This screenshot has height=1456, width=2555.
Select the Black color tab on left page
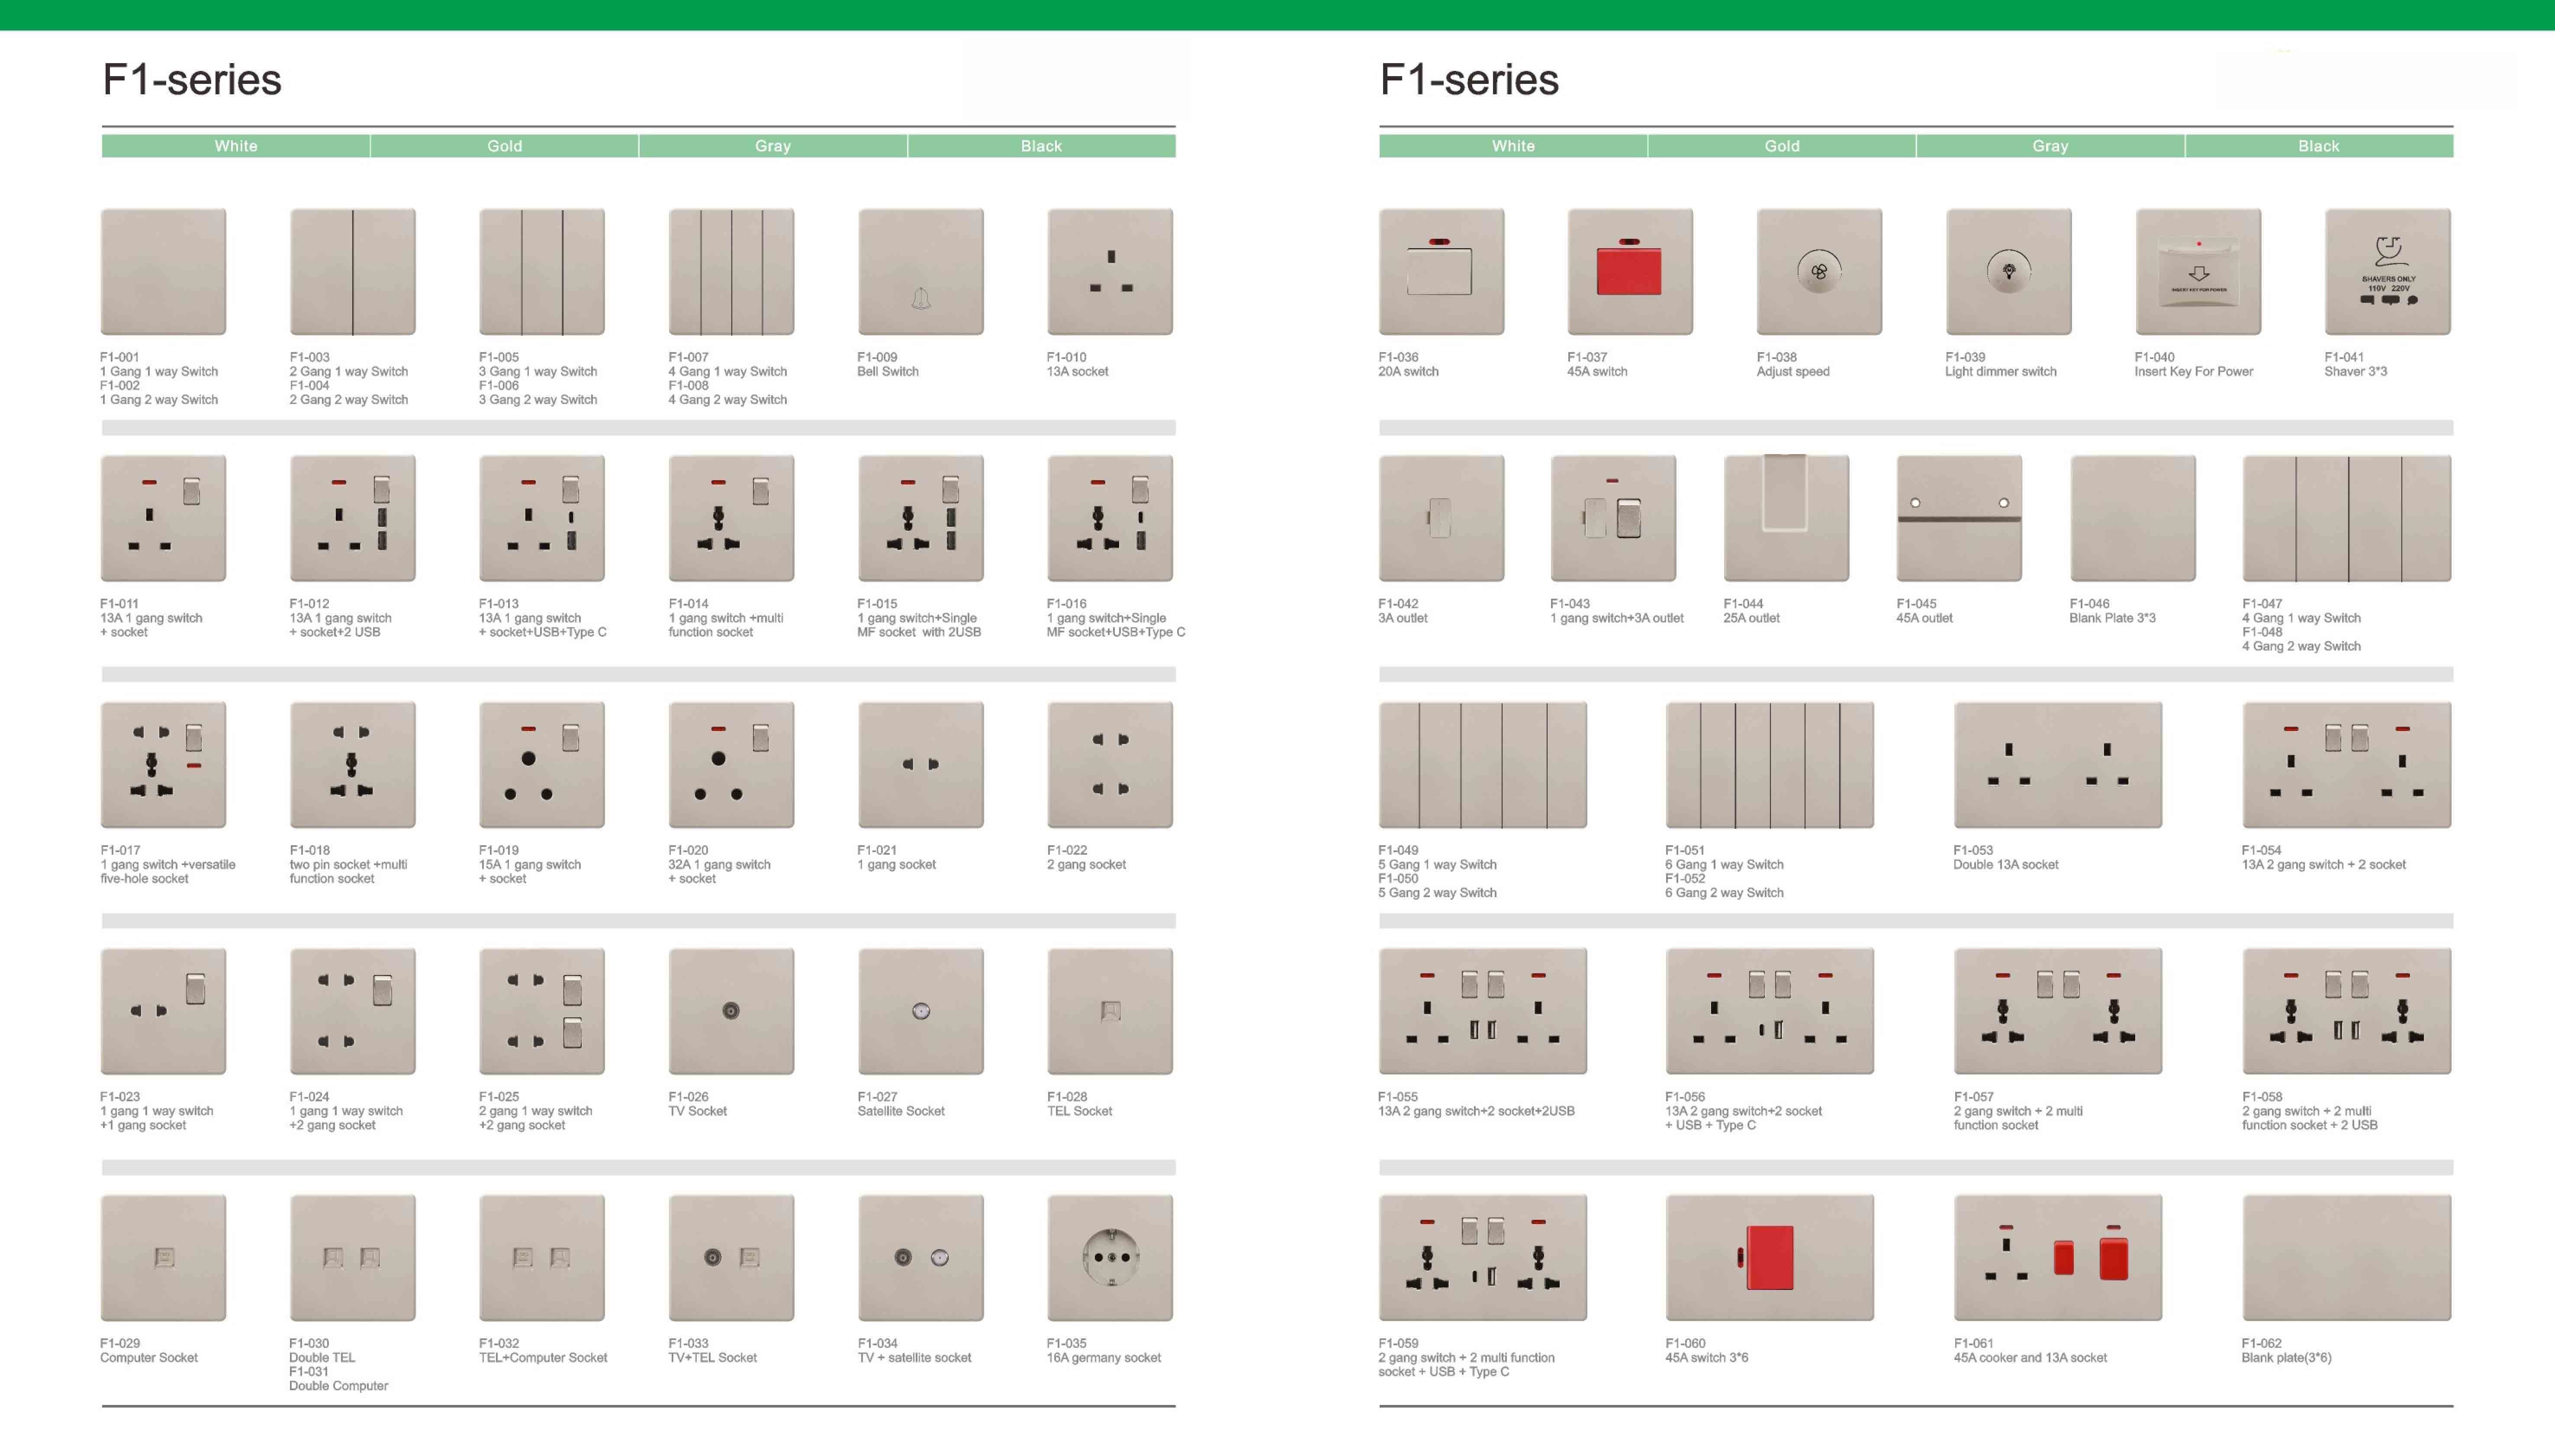(1041, 146)
